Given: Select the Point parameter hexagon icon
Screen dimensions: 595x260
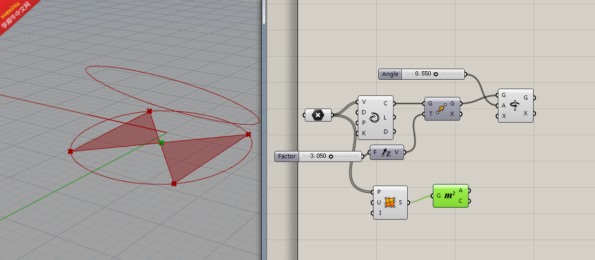Looking at the screenshot, I should [x=318, y=115].
